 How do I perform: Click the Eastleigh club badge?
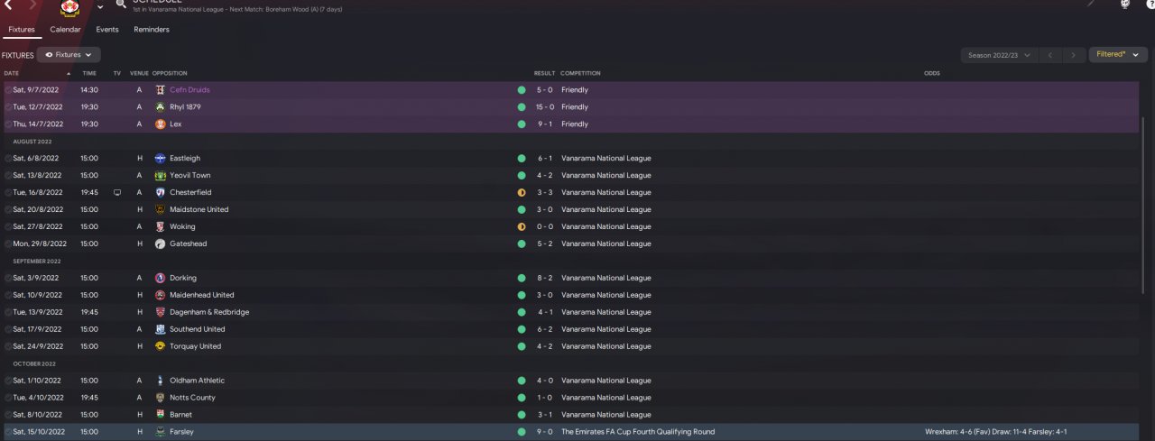tap(160, 158)
